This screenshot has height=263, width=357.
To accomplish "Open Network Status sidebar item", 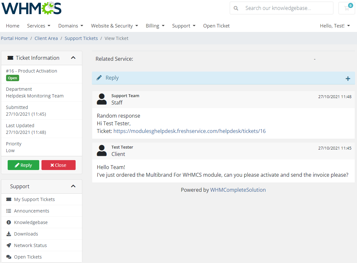I will coord(42,245).
